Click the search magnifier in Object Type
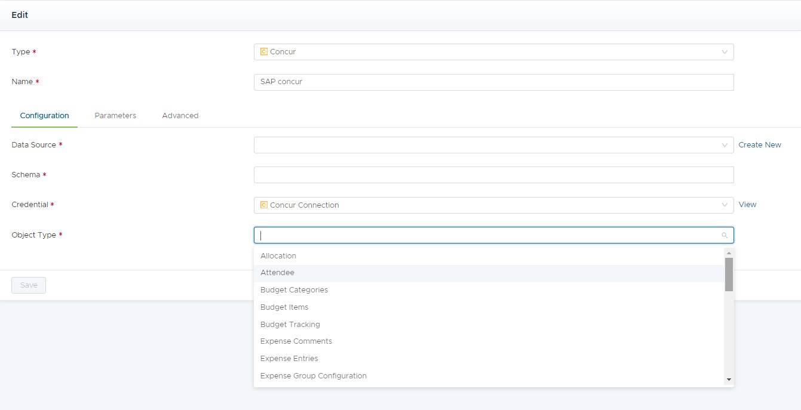Viewport: 801px width, 410px height. click(725, 235)
